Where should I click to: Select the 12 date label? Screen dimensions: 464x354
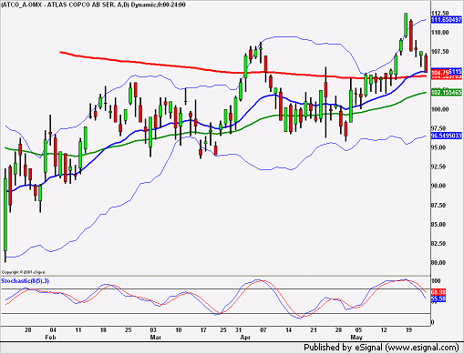[384, 330]
